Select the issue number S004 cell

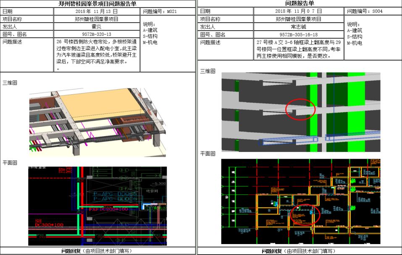372,11
